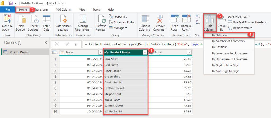This screenshot has height=118, width=271.
Task: Switch to the Tools tab
Action: coord(96,9)
